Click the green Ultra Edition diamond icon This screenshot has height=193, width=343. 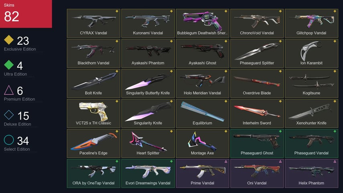[9, 65]
